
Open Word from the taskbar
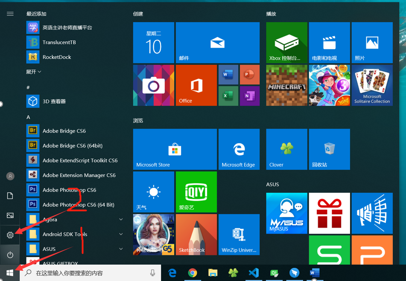click(x=315, y=273)
